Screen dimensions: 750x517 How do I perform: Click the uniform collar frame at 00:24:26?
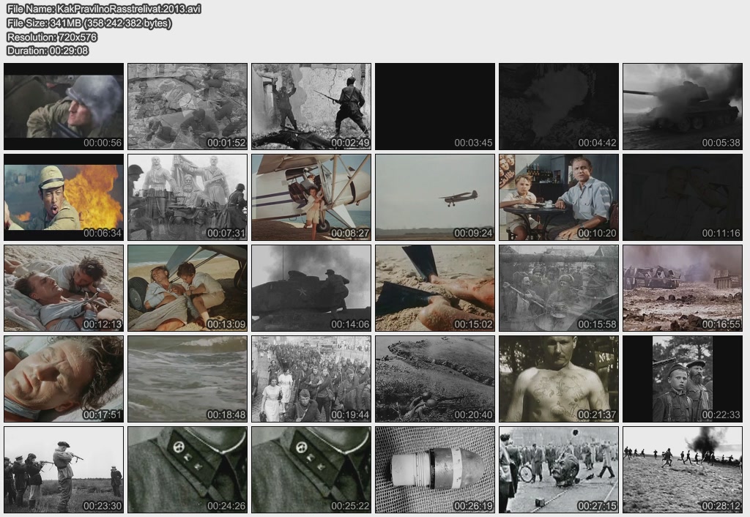coord(187,469)
